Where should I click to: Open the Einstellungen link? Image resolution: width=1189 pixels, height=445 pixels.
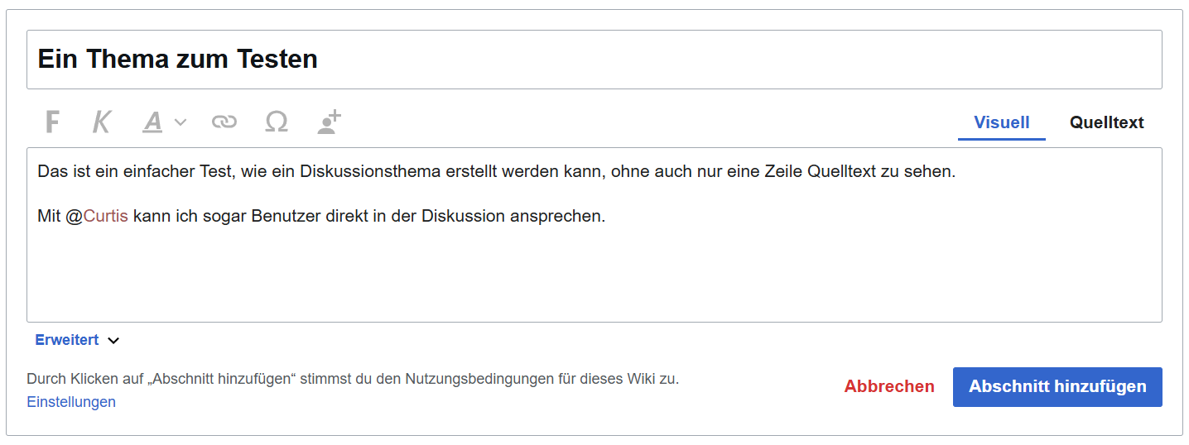tap(71, 402)
